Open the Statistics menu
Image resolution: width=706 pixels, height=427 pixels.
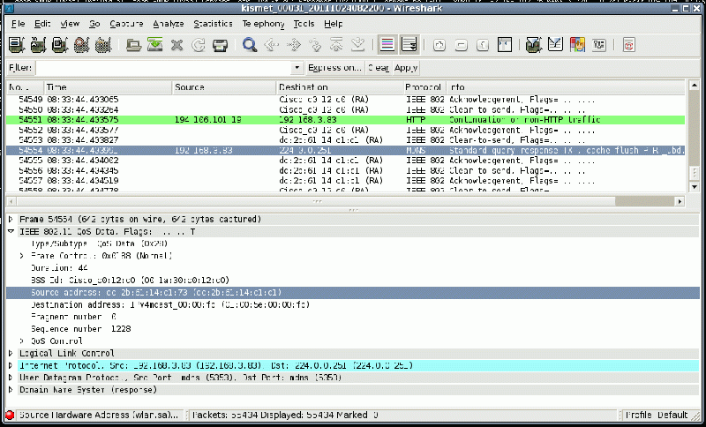[x=213, y=24]
